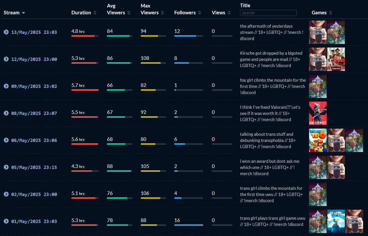Viewport: 368px width, 236px height.
Task: Sort by the Duration column sort arrows
Action: coord(95,13)
